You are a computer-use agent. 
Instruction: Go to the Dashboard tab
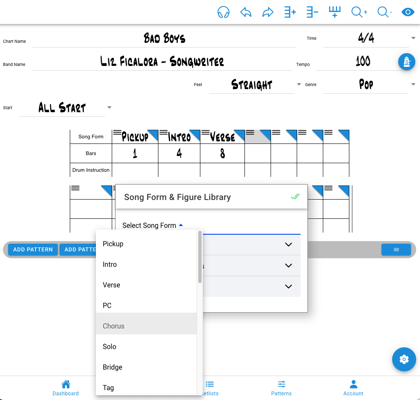(x=66, y=388)
